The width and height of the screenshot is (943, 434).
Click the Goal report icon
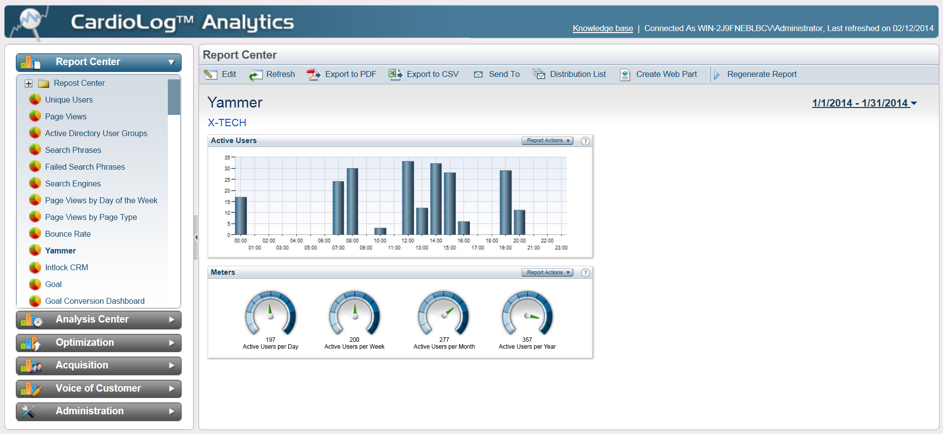(35, 284)
